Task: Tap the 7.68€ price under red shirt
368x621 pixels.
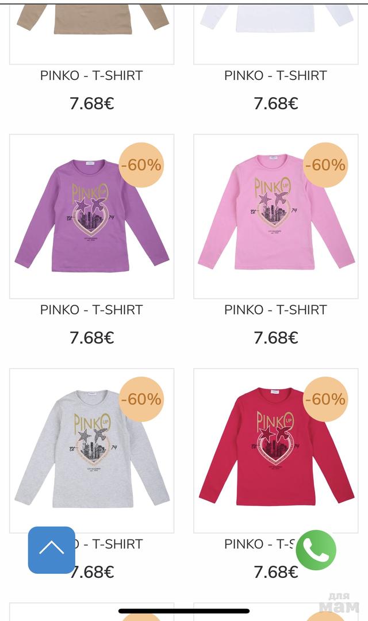Action: (x=275, y=572)
